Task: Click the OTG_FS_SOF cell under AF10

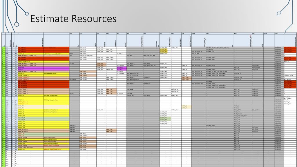Action: point(199,54)
